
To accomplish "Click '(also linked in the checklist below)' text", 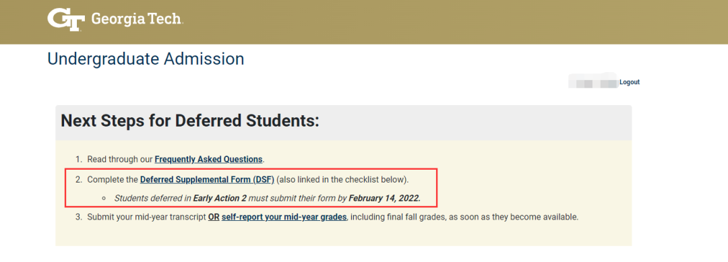I will 342,179.
